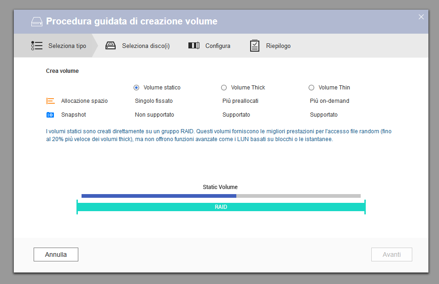439x284 pixels.
Task: Click the list icon beside Seleziona tipo
Action: (x=37, y=46)
